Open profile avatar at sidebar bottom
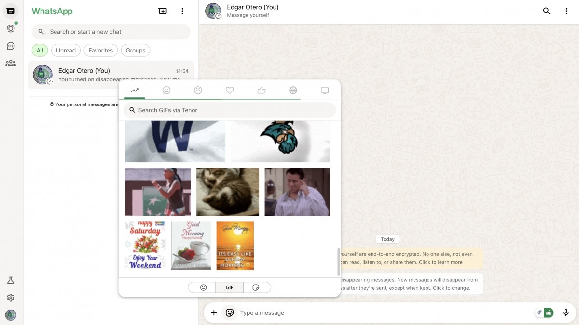This screenshot has height=325, width=579. (11, 315)
